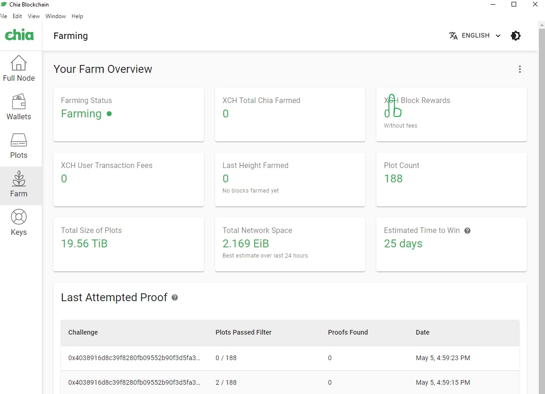Click the 'Farming' page title

(x=71, y=36)
